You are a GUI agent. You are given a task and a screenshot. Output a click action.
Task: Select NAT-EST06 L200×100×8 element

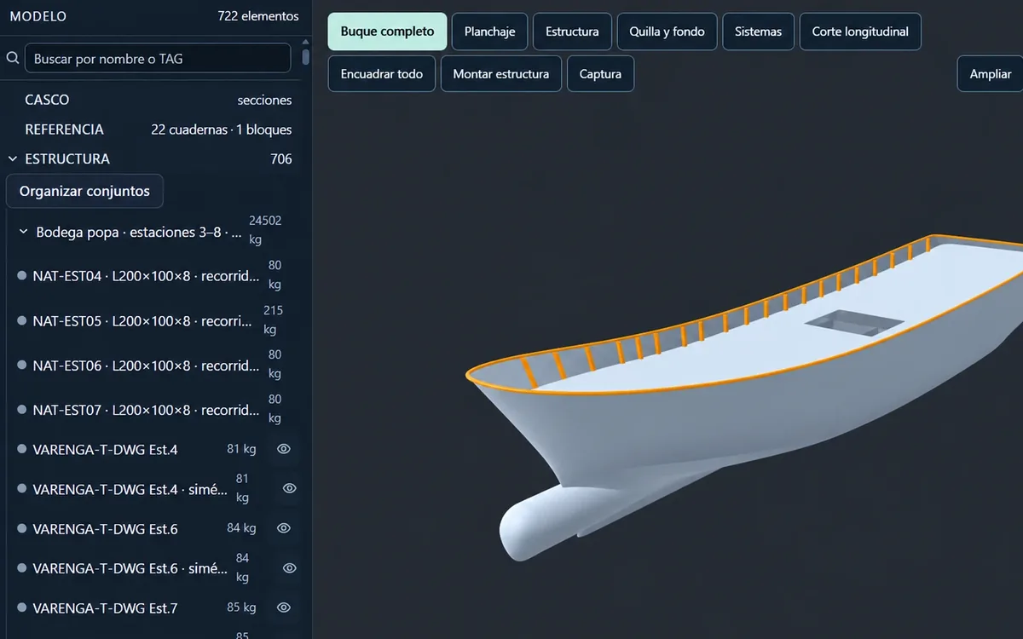click(145, 365)
